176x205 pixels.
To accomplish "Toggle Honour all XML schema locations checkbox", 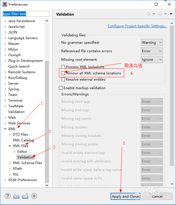I will click(x=63, y=73).
